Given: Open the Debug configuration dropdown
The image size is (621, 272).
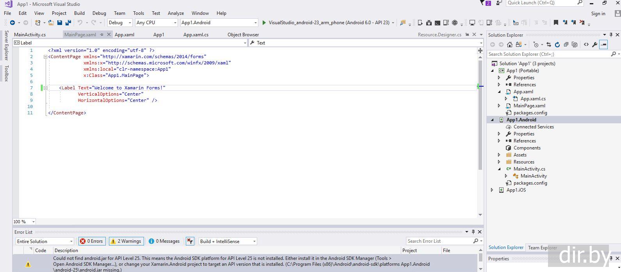Looking at the screenshot, I should [120, 23].
